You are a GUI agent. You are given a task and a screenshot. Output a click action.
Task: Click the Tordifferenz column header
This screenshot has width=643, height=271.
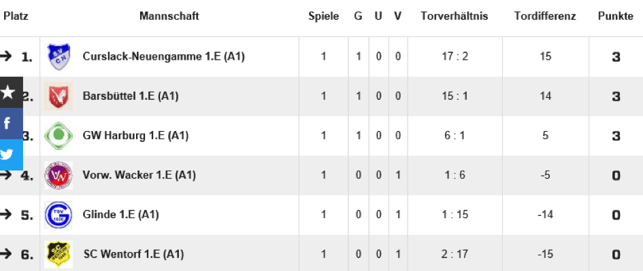546,16
